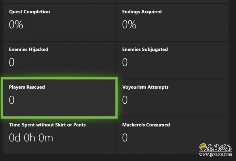
Task: Click the Enemies Subjugated label text
Action: coord(145,50)
